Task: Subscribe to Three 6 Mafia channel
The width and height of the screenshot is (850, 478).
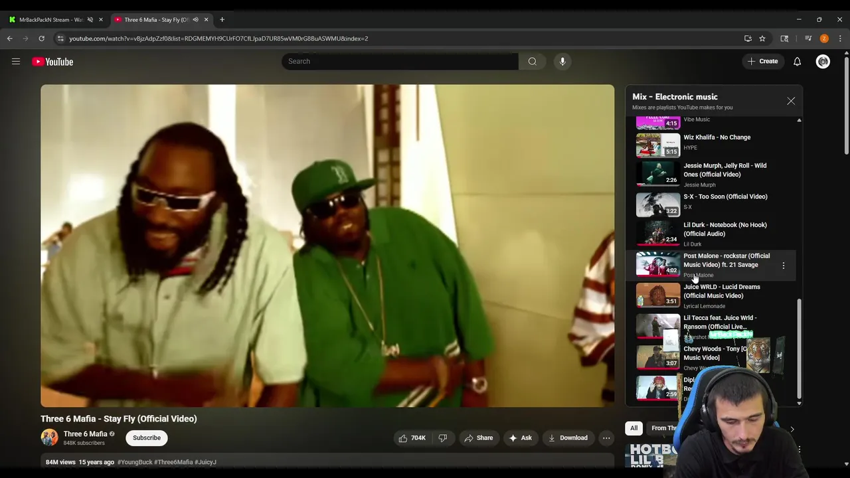Action: 147,438
